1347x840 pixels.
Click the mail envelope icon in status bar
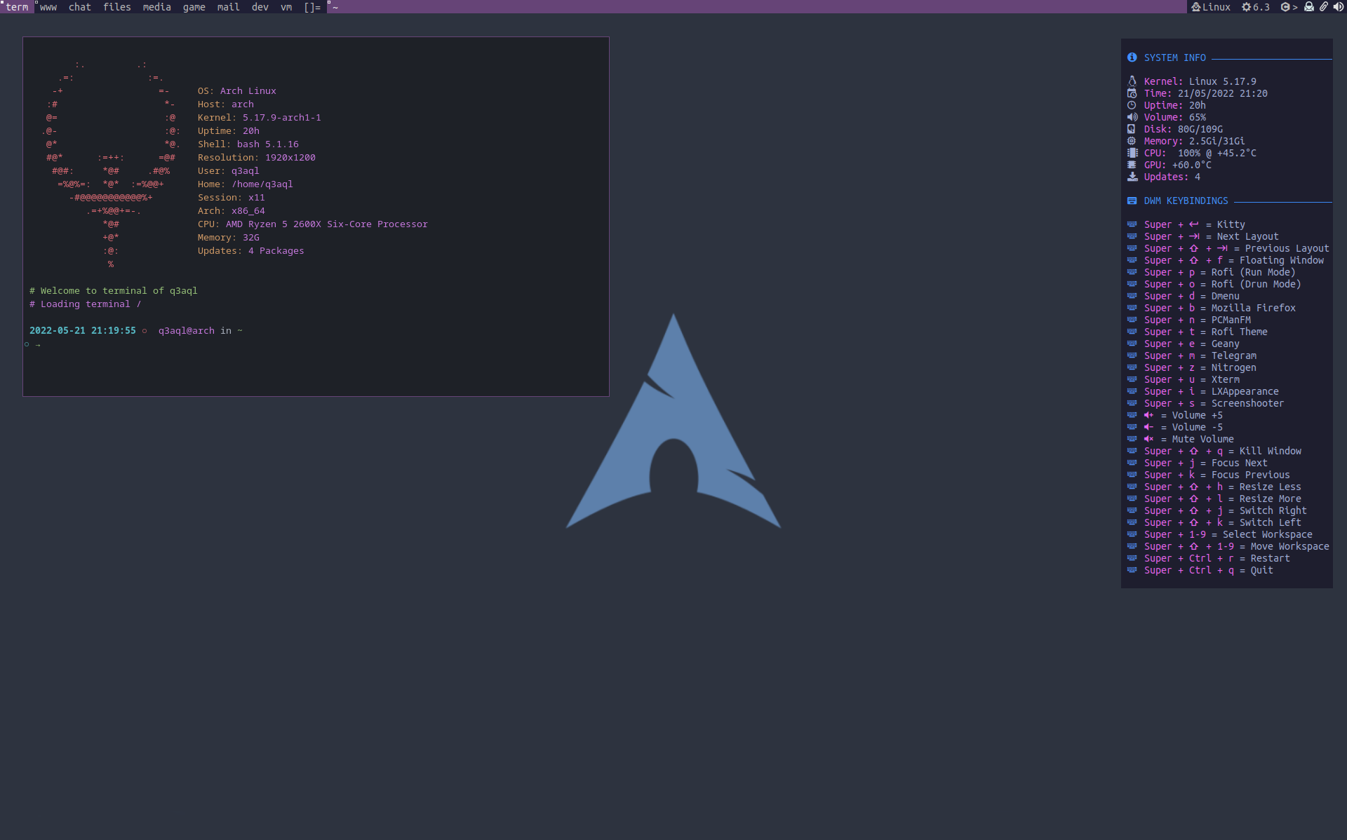pos(1309,7)
